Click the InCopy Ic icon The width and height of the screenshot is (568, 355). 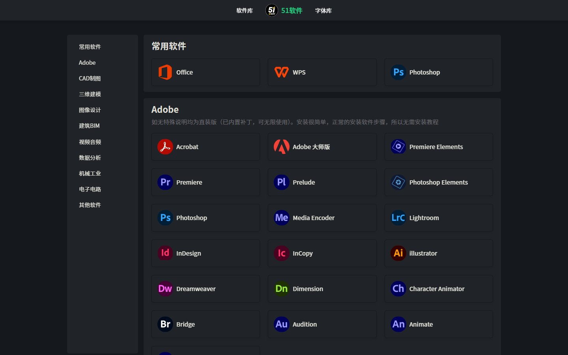pos(282,253)
